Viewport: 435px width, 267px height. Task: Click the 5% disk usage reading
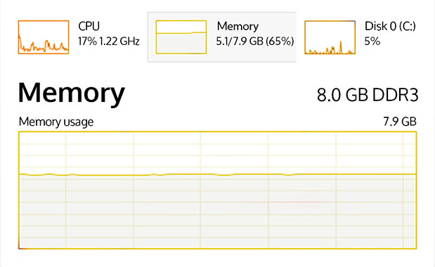click(x=372, y=41)
